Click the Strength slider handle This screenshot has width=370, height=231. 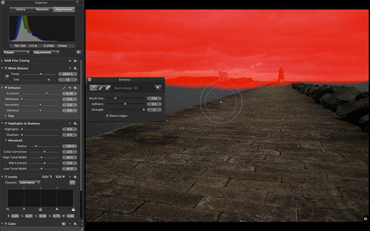(144, 110)
